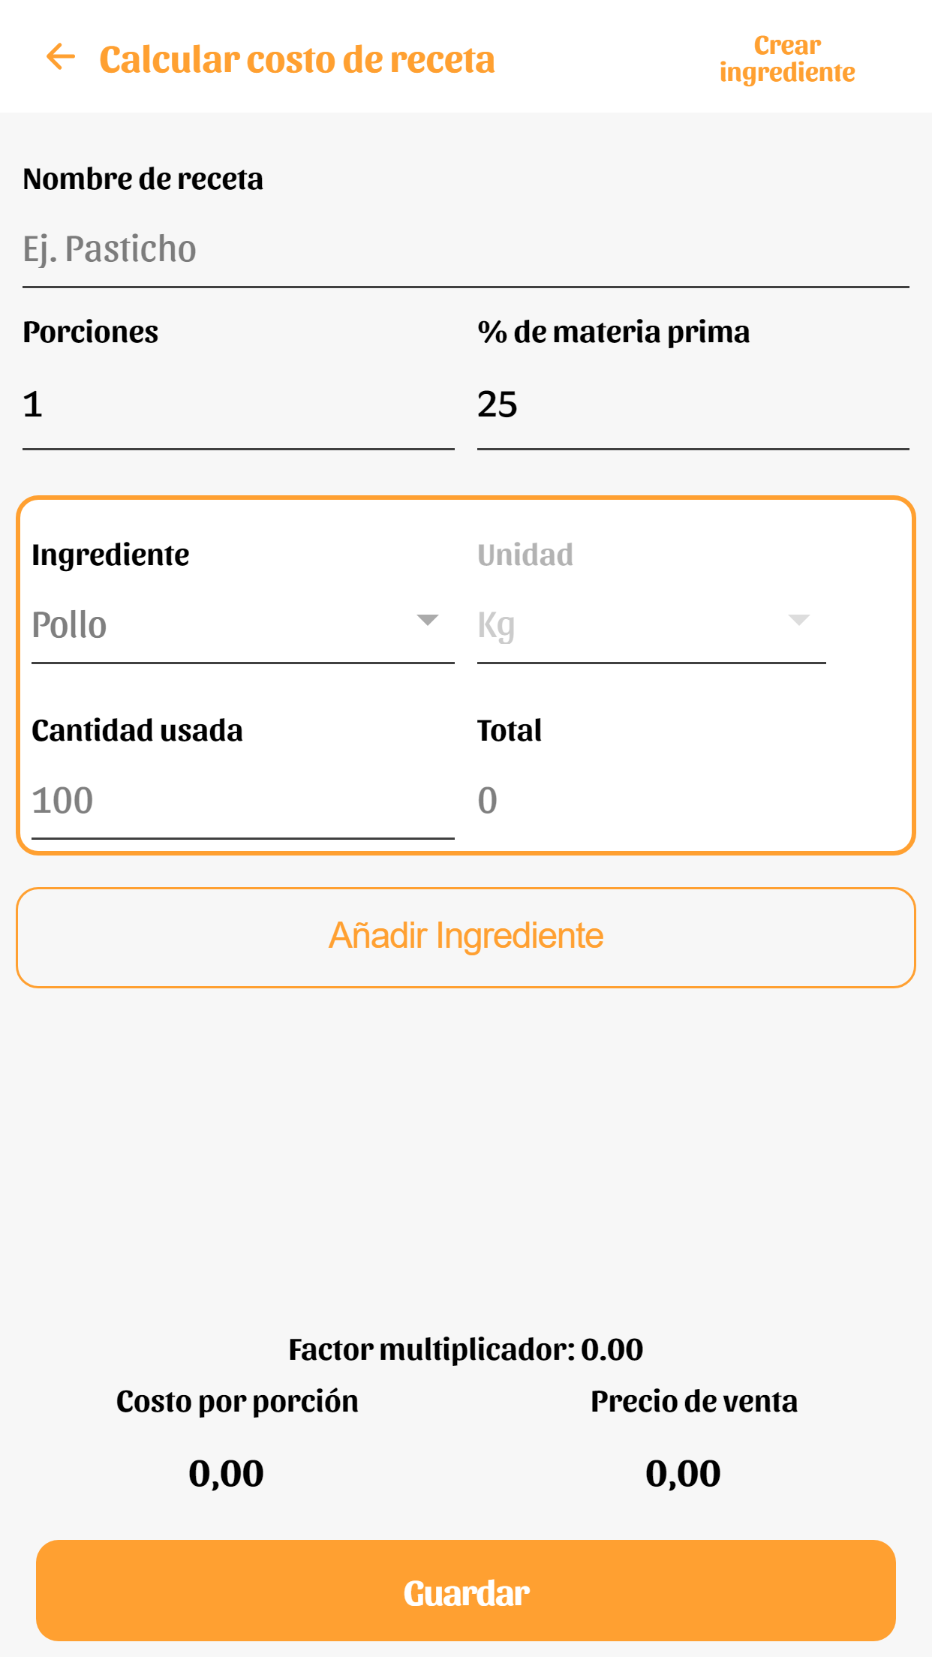Tap the Factor multiplicador text
Viewport: 932px width, 1657px height.
coord(465,1349)
